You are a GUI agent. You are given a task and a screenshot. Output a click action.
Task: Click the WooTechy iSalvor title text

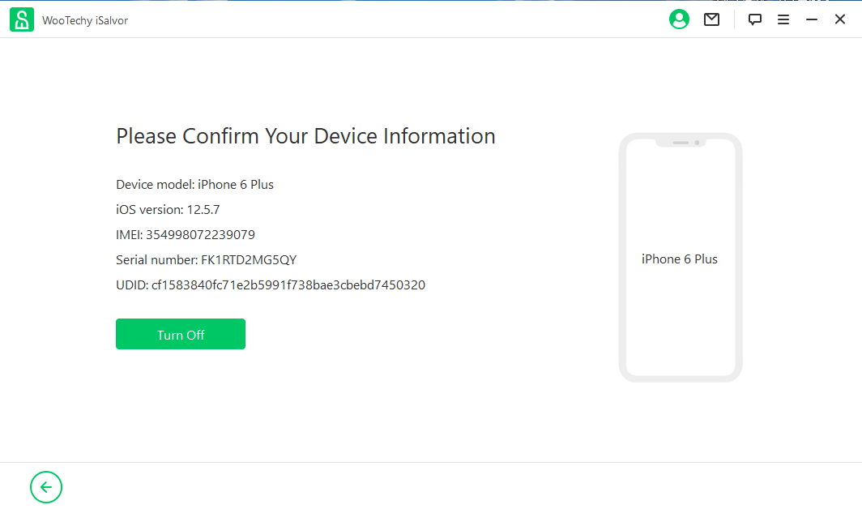(x=82, y=20)
